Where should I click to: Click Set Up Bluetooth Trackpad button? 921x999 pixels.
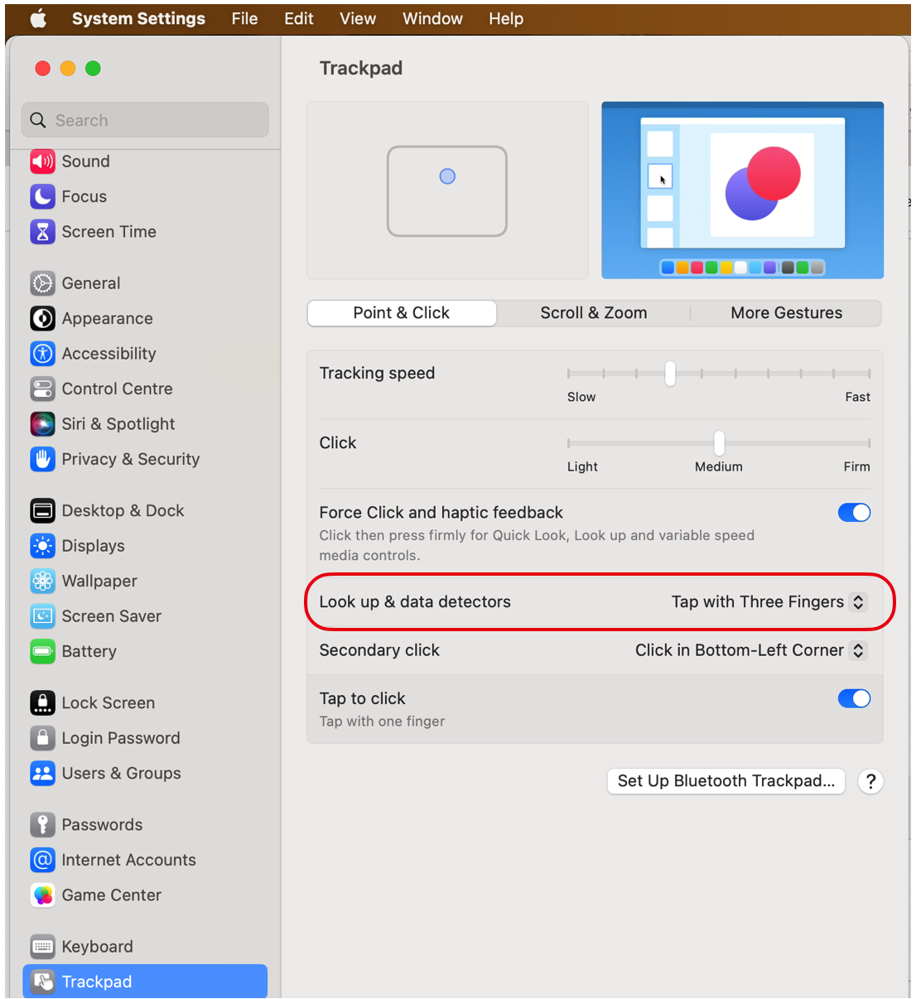pos(726,781)
